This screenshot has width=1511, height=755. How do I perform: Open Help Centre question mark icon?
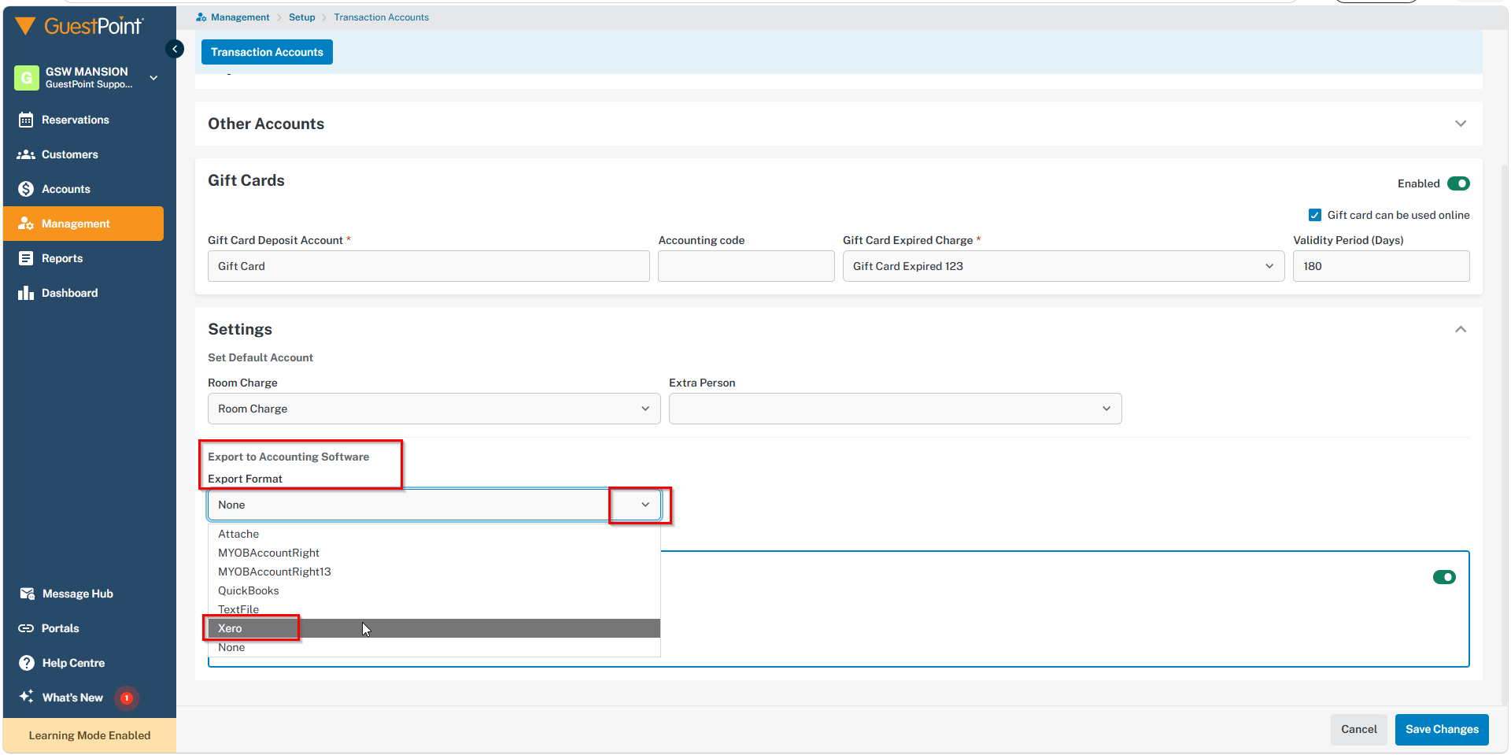tap(27, 663)
